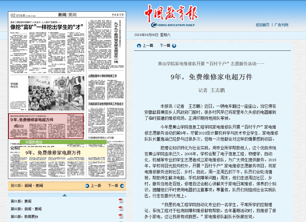Click the next page (下一版) arrow icon
Image resolution: width=306 pixels, height=222 pixels.
(122, 186)
